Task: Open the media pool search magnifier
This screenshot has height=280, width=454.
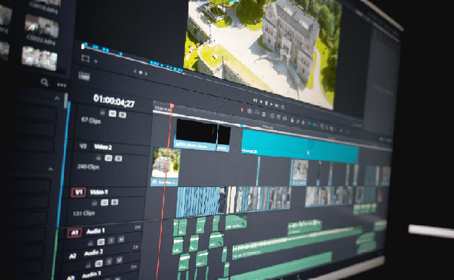Action: click(44, 82)
